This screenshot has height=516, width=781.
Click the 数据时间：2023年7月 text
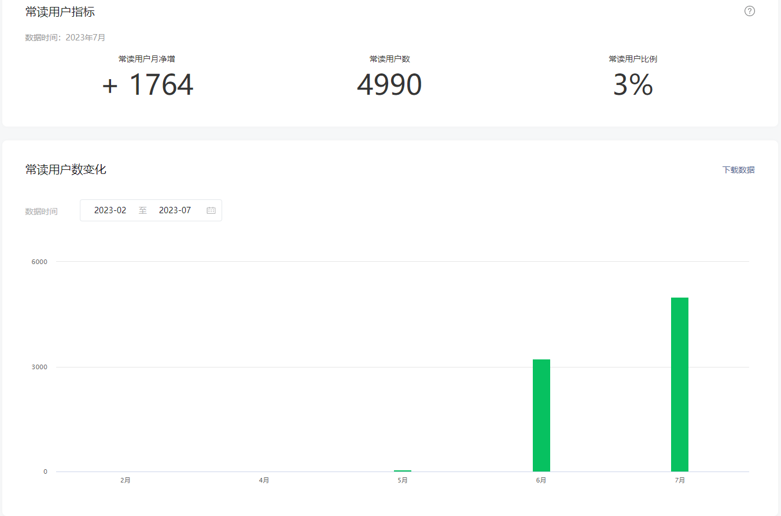65,38
